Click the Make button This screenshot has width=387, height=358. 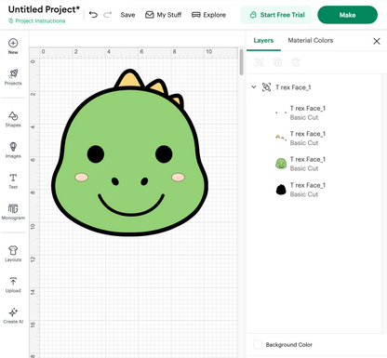pos(347,15)
